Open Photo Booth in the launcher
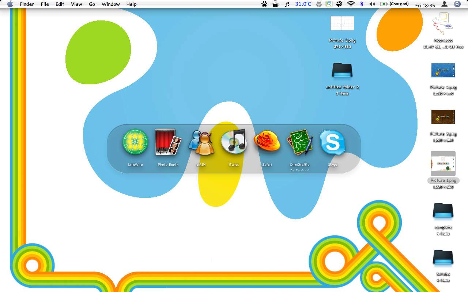468x292 pixels. click(x=168, y=142)
